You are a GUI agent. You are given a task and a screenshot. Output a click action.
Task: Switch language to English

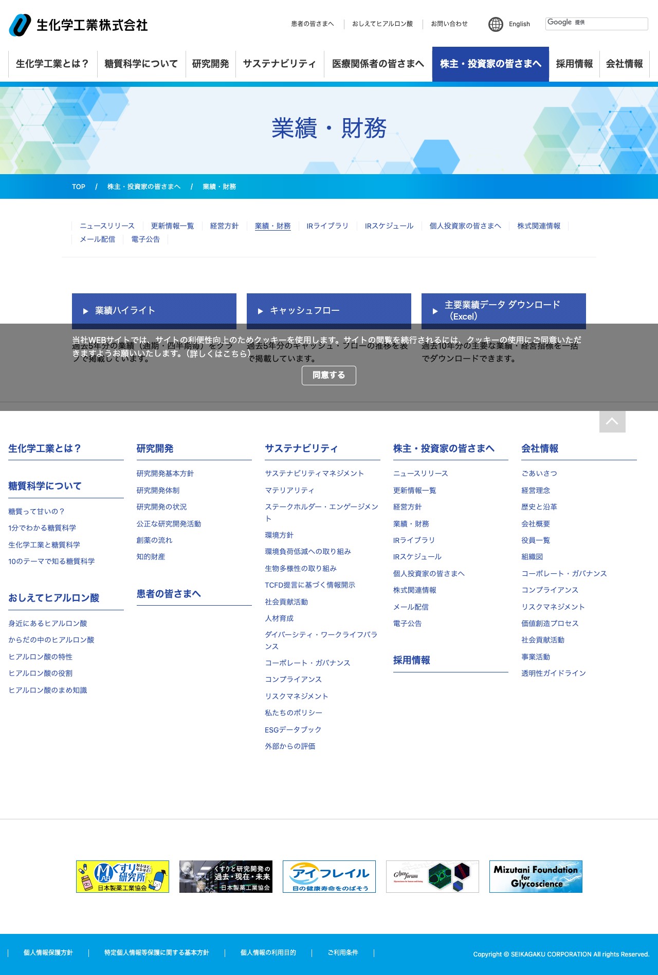tap(519, 24)
